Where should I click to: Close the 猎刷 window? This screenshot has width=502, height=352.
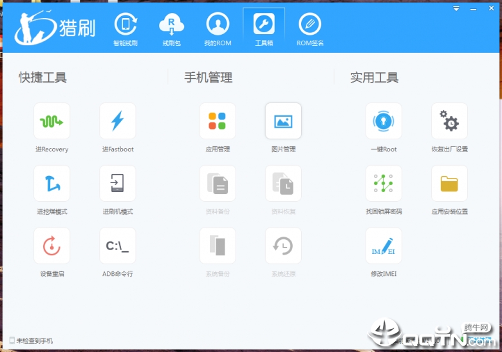click(x=492, y=8)
